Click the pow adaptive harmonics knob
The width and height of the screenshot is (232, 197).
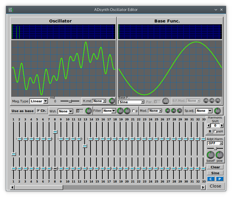(x=220, y=155)
